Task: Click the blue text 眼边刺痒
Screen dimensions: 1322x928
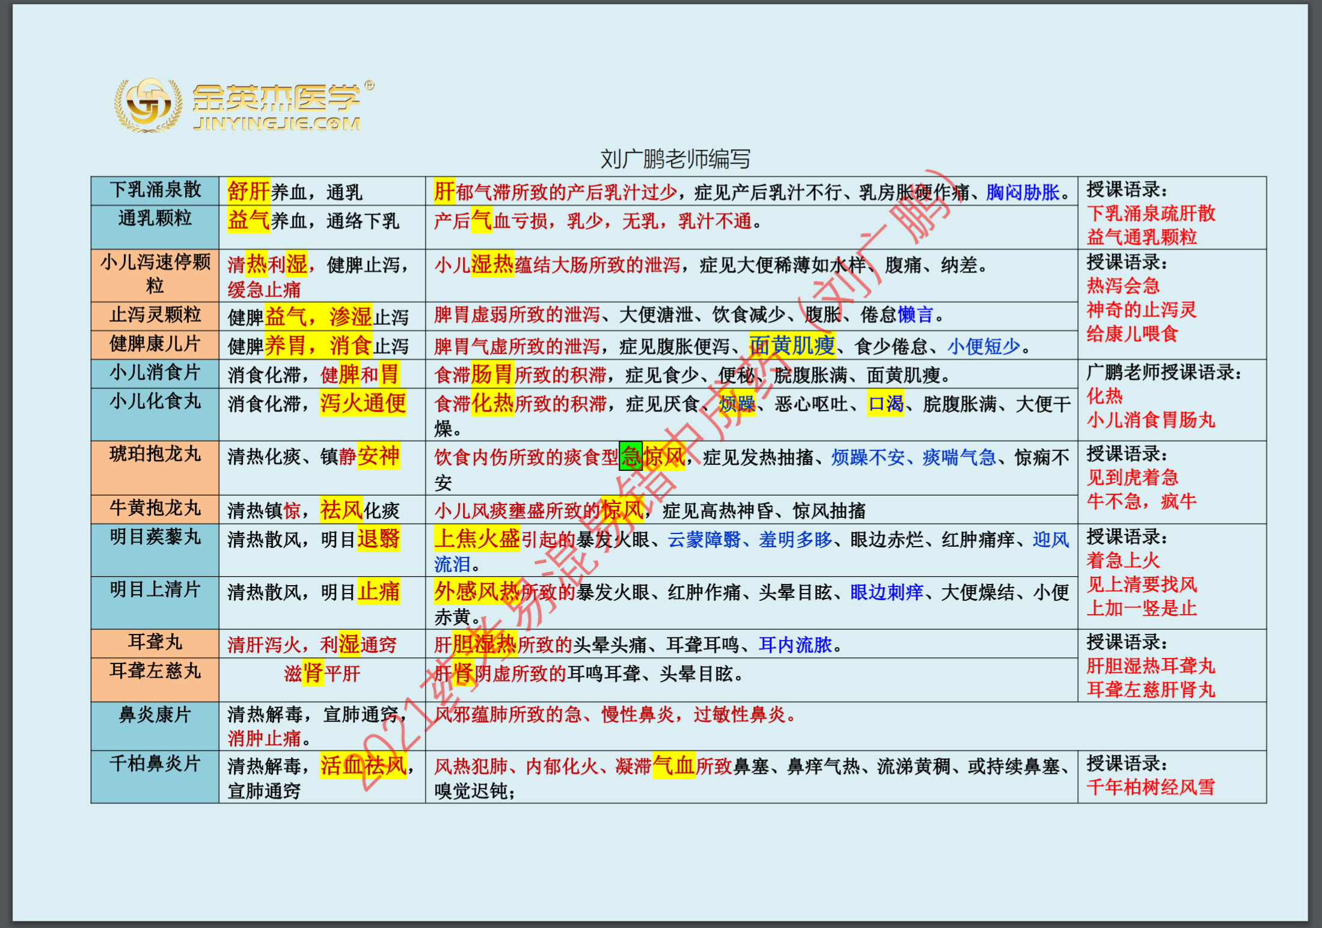Action: [887, 592]
